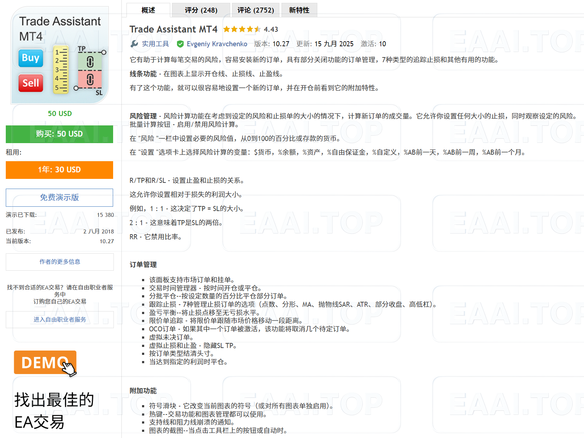Open 作者的更多信息 link
The height and width of the screenshot is (438, 584).
pyautogui.click(x=60, y=262)
